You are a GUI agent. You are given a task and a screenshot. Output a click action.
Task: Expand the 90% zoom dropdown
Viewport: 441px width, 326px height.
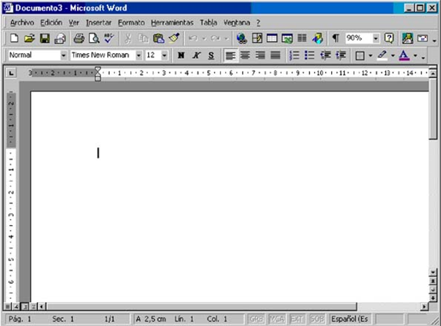click(376, 38)
